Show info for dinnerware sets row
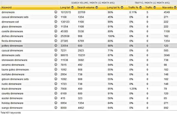The image size is (177, 115). coord(56,55)
